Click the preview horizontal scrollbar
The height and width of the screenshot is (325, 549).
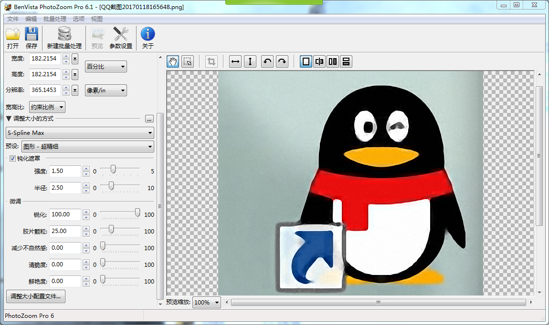379,302
